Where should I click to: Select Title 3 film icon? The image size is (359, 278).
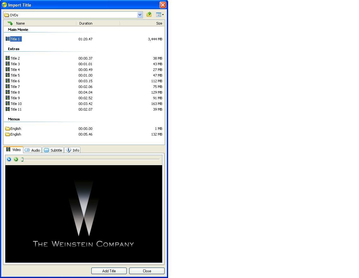coord(8,64)
